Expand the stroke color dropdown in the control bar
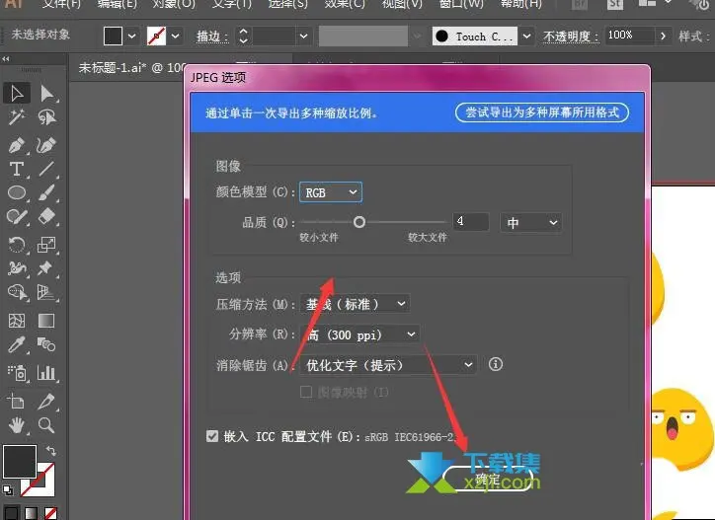 click(x=176, y=36)
